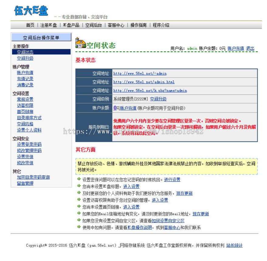
Task: Select 空间状态 in the sidebar menu
Action: [41, 52]
